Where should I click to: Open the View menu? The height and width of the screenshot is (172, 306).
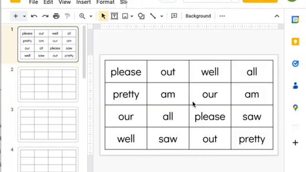tap(65, 2)
